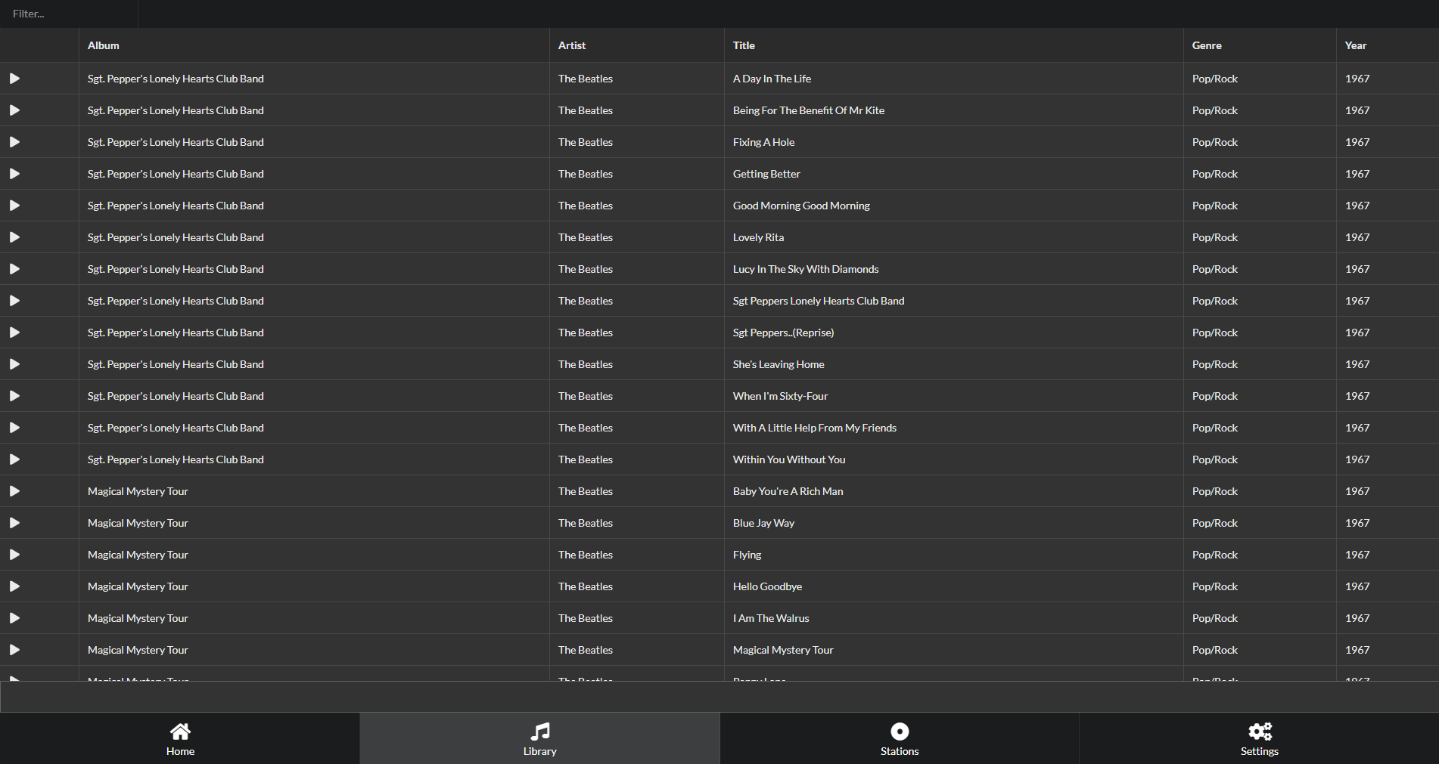The height and width of the screenshot is (764, 1439).
Task: Play "Getting Better"
Action: [x=14, y=173]
